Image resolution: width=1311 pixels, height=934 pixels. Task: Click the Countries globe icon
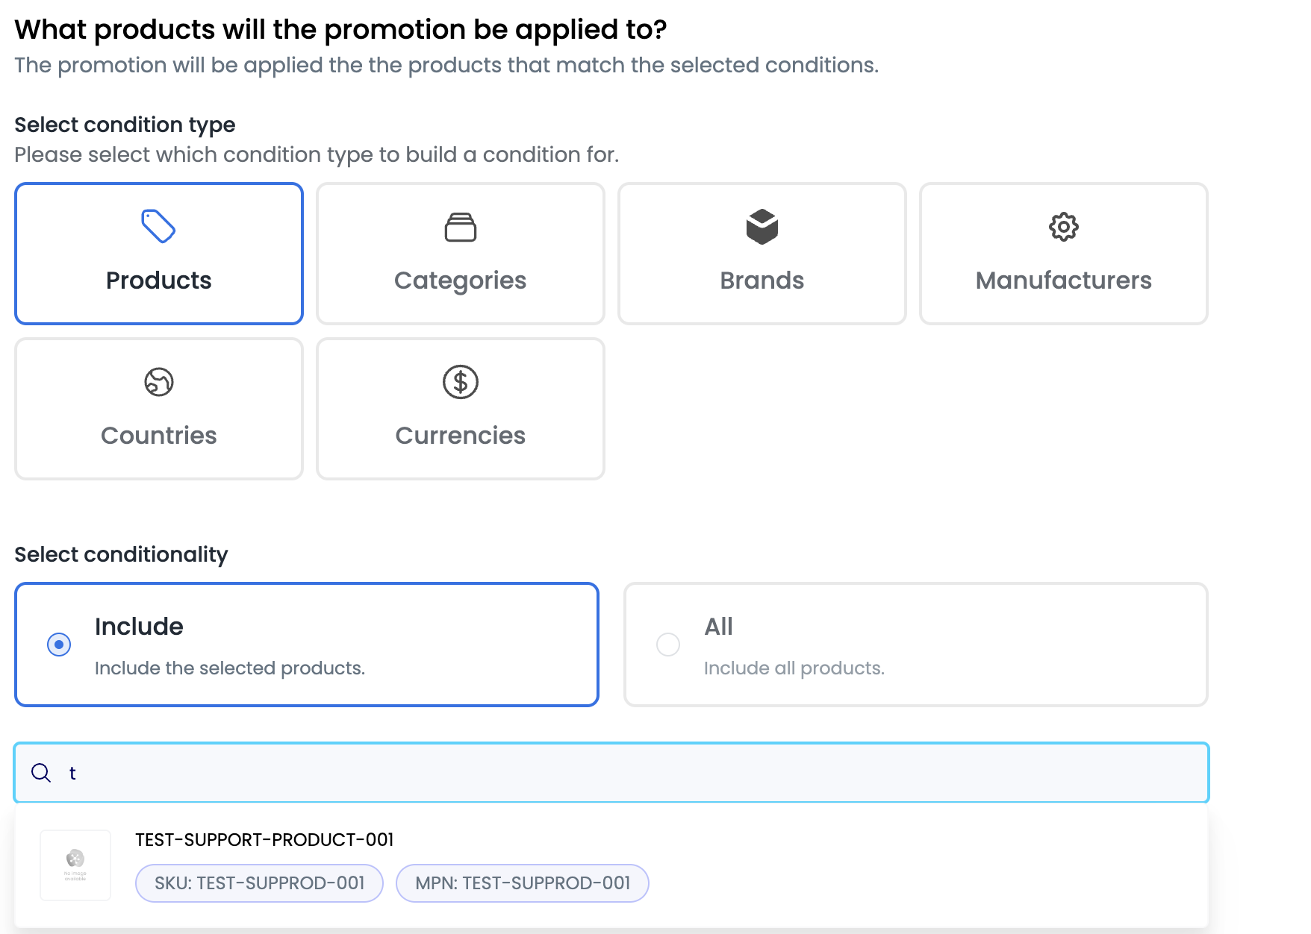click(159, 382)
